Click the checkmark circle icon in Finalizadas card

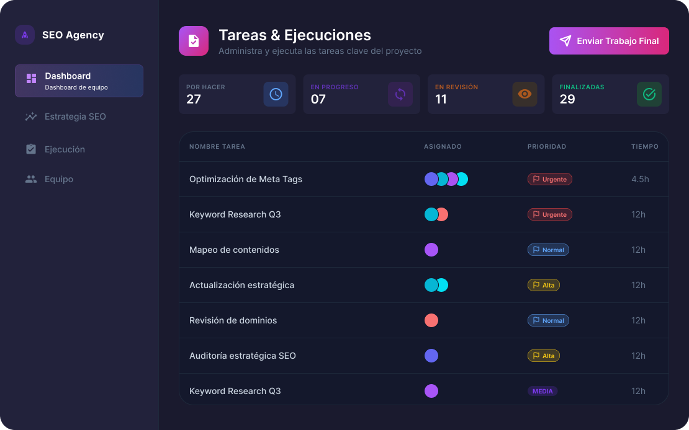tap(649, 94)
